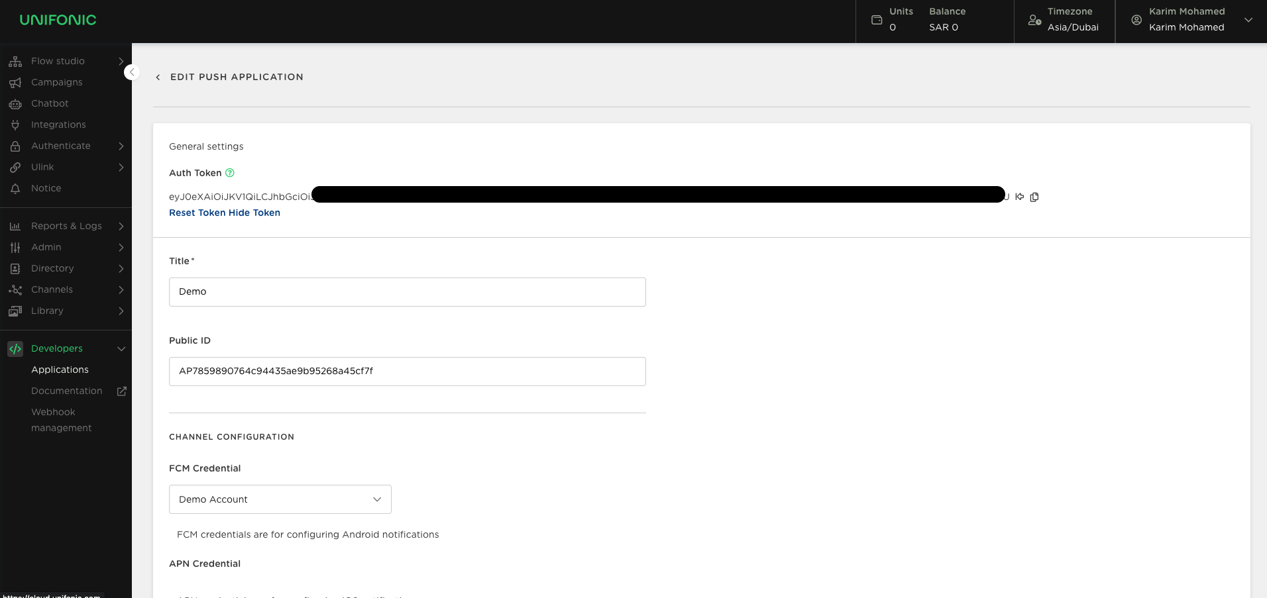Click the FCM credentials Android notifications note
Image resolution: width=1267 pixels, height=598 pixels.
(x=307, y=534)
